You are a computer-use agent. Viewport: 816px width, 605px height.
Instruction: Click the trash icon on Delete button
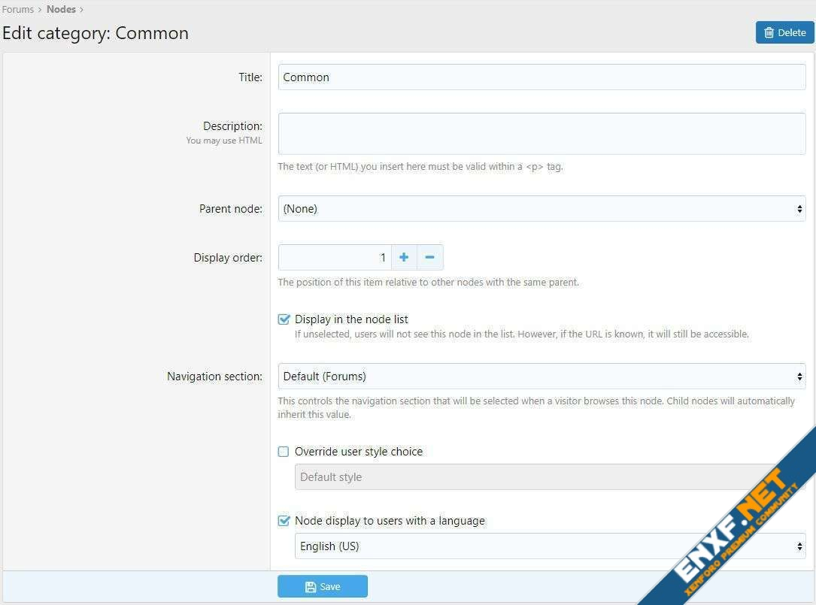(769, 32)
